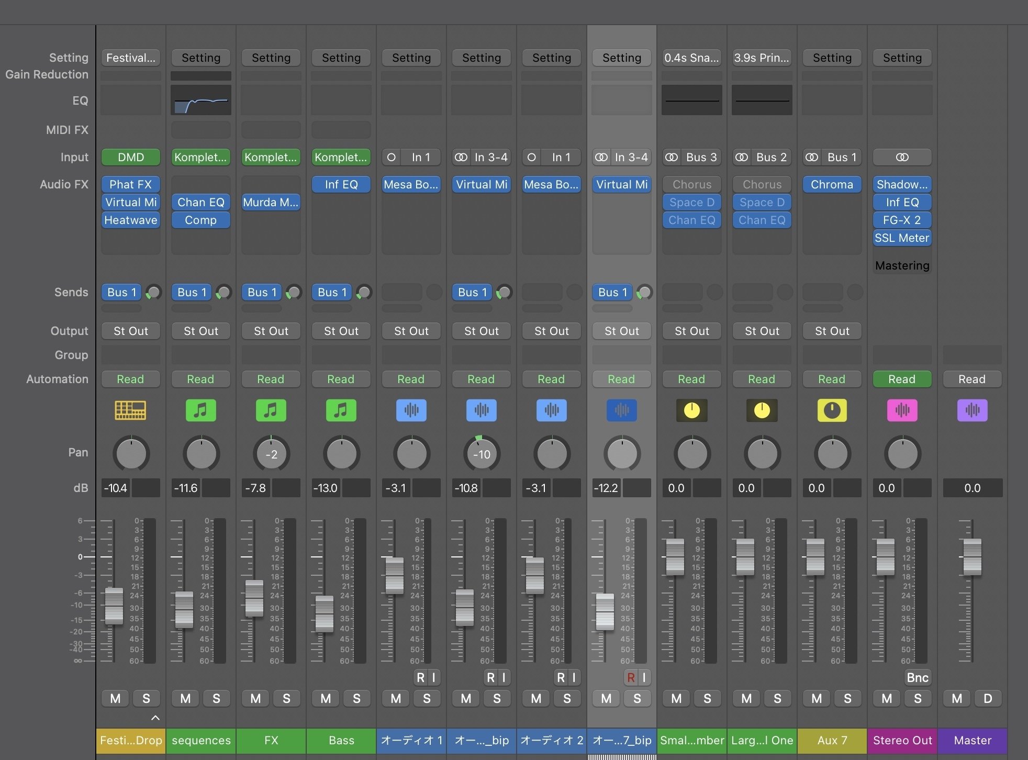Screen dimensions: 1028x760
Task: Open the SSL Meter plug-in on Stereo Out
Action: [902, 238]
